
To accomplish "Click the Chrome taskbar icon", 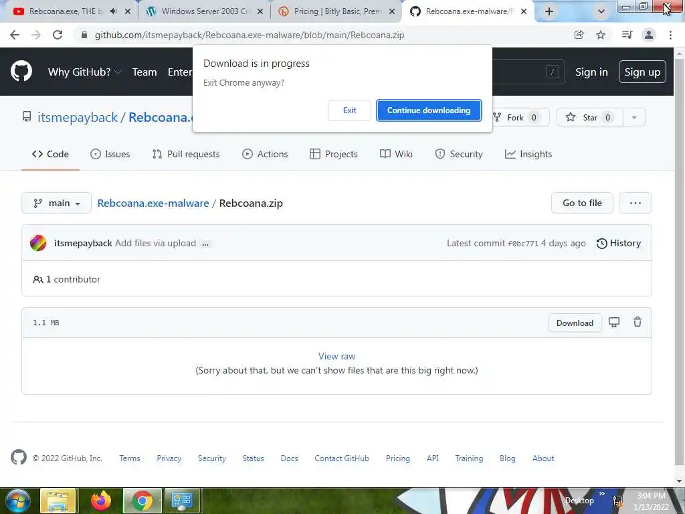I will [x=142, y=501].
